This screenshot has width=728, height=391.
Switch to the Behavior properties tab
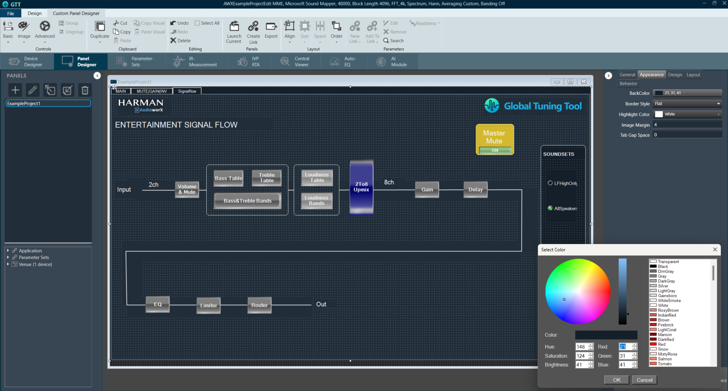click(x=628, y=84)
